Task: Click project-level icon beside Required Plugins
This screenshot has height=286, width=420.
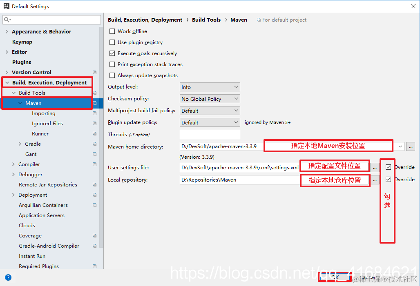Action: tap(94, 266)
